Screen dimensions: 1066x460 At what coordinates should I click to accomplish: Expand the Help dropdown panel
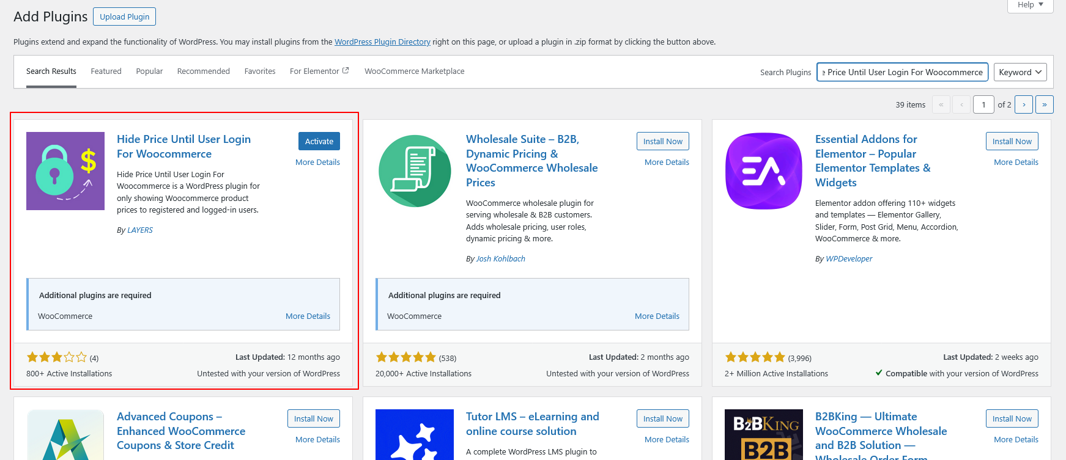(1030, 5)
